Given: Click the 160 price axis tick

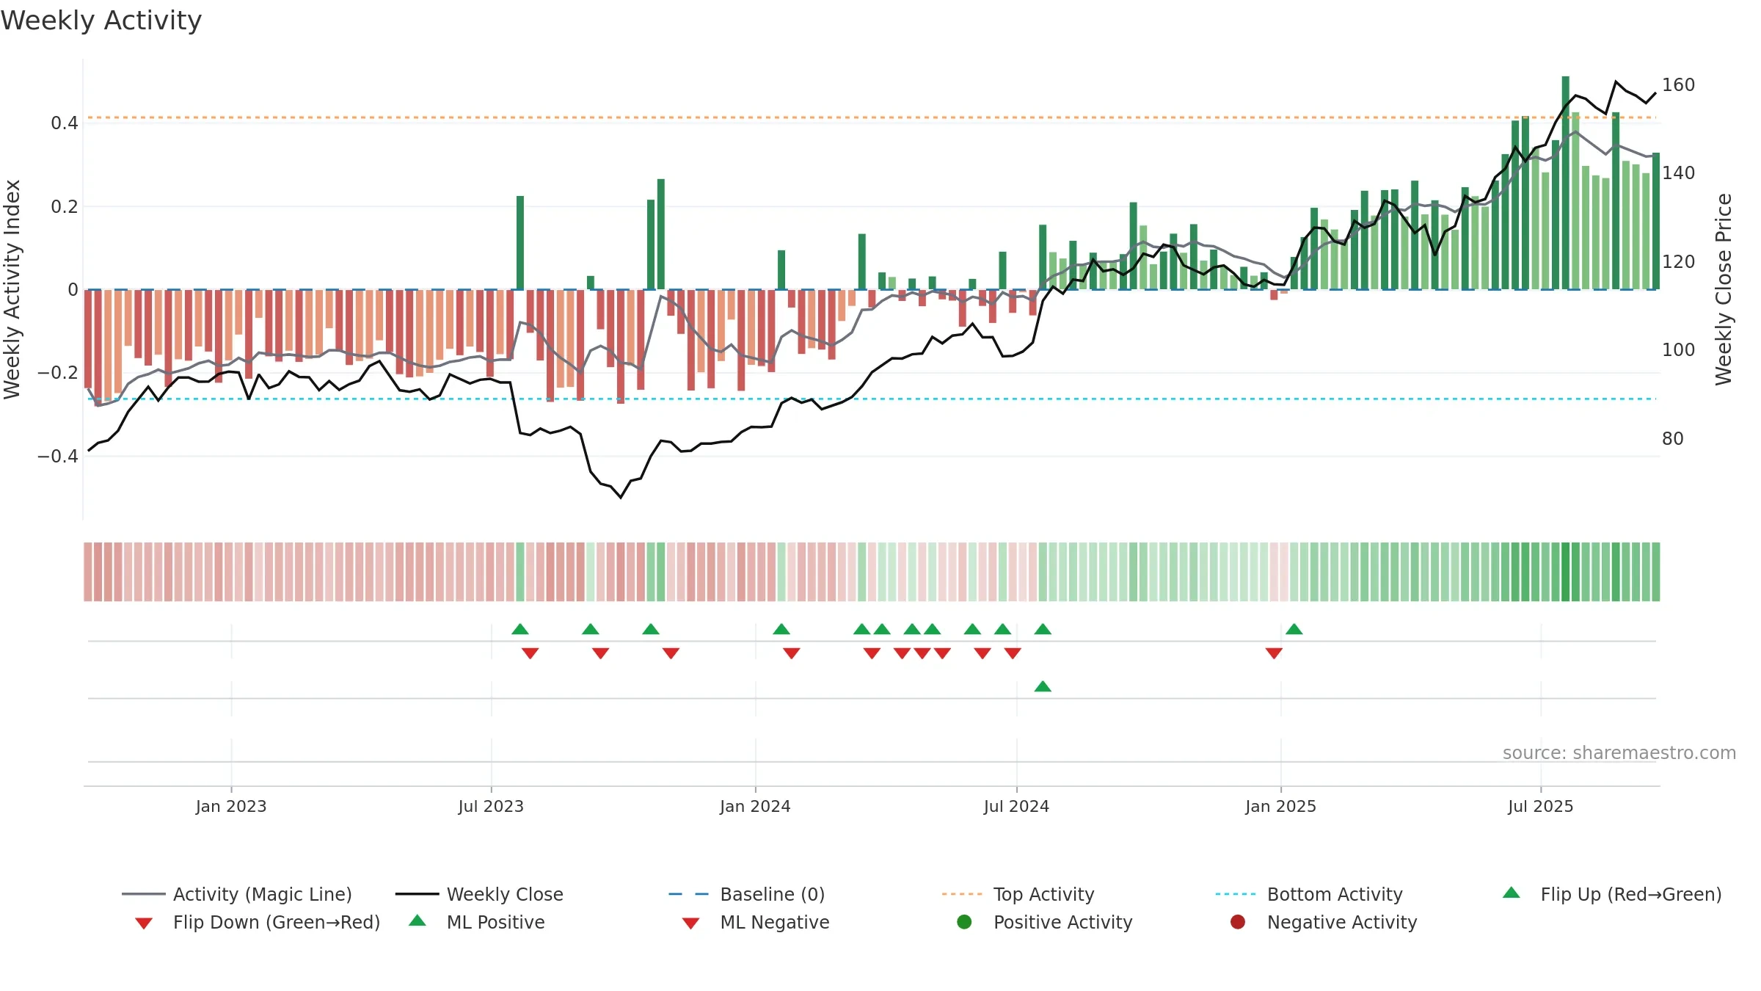Looking at the screenshot, I should pos(1678,85).
